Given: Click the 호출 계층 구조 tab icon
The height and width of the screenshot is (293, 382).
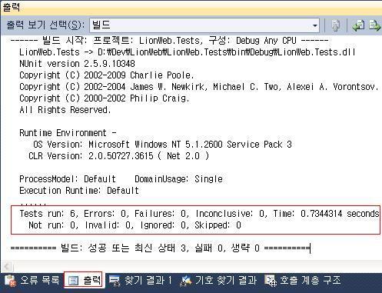Looking at the screenshot, I should point(271,281).
